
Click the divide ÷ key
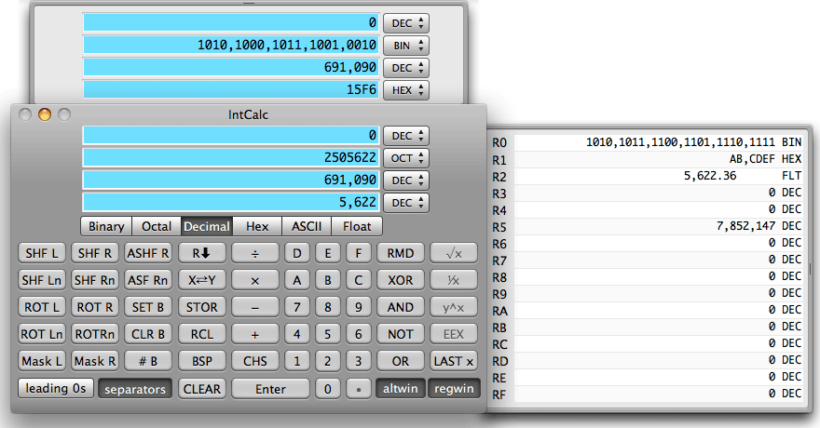tap(255, 254)
